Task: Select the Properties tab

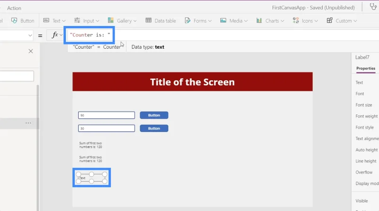Action: click(366, 68)
